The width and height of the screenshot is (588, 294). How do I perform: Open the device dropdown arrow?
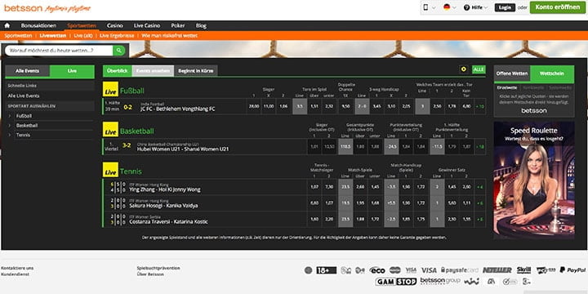[434, 7]
